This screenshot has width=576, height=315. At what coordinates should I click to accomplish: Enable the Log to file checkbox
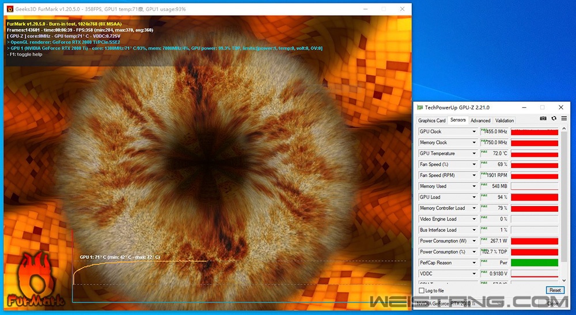[x=422, y=291]
